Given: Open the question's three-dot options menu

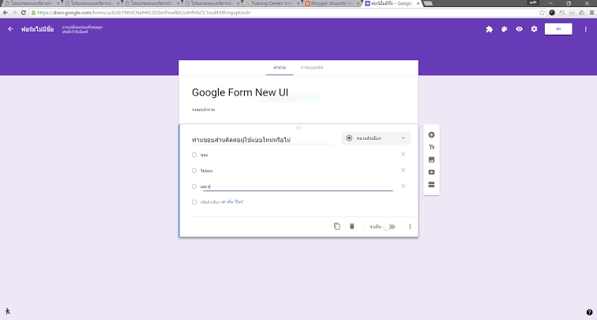Looking at the screenshot, I should (410, 227).
